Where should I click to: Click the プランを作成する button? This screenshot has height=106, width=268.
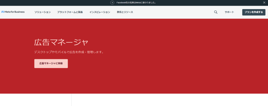pos(254,12)
